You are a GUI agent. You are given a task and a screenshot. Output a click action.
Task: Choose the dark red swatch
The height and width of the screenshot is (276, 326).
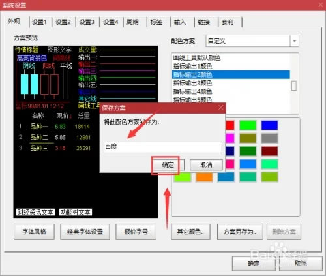pyautogui.click(x=269, y=151)
